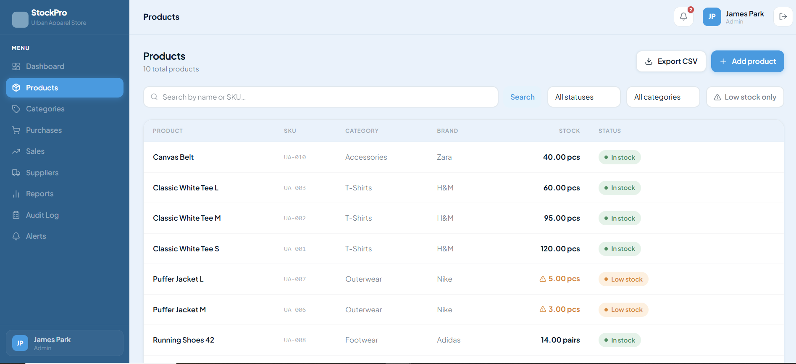This screenshot has height=364, width=796.
Task: Go to Reports in the sidebar
Action: click(x=39, y=194)
